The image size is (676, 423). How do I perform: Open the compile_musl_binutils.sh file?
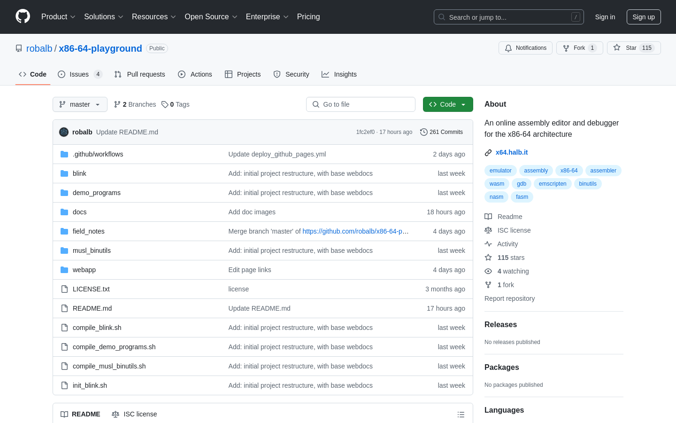pos(109,366)
